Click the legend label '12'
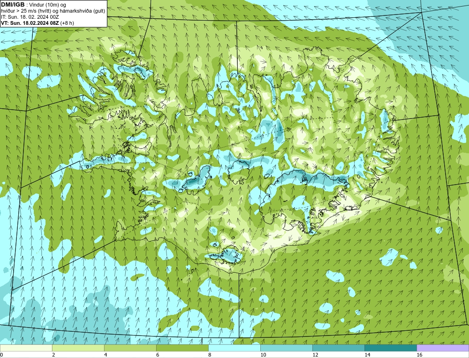Screen dimensions: 469x358 coord(315,355)
